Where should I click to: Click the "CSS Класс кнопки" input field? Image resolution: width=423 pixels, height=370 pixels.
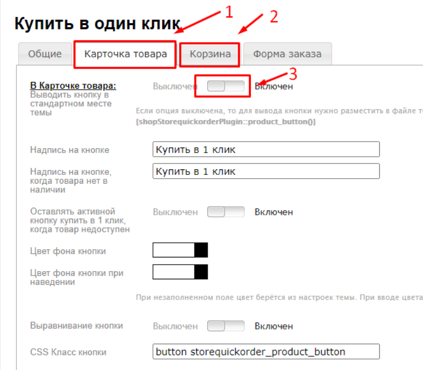click(x=266, y=351)
